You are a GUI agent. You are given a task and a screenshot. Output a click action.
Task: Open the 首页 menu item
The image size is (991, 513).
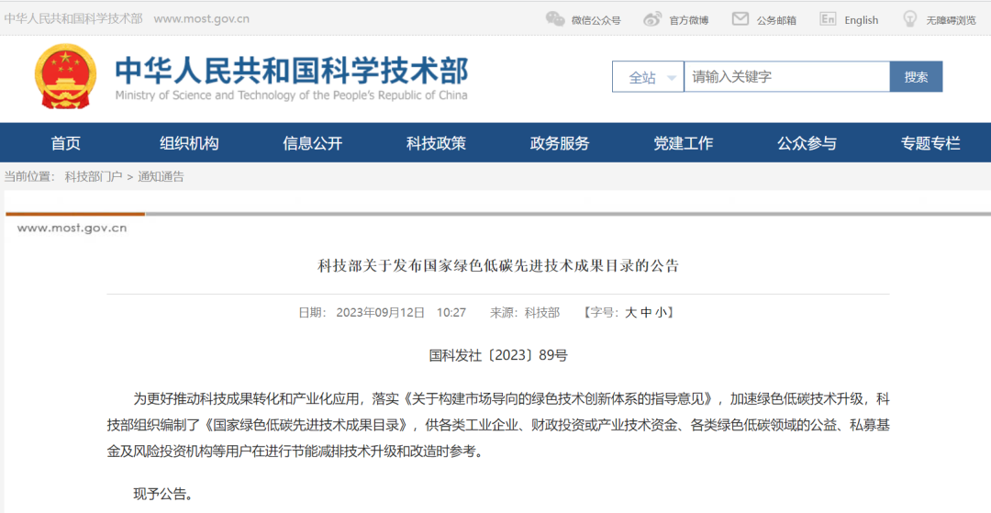coord(66,143)
